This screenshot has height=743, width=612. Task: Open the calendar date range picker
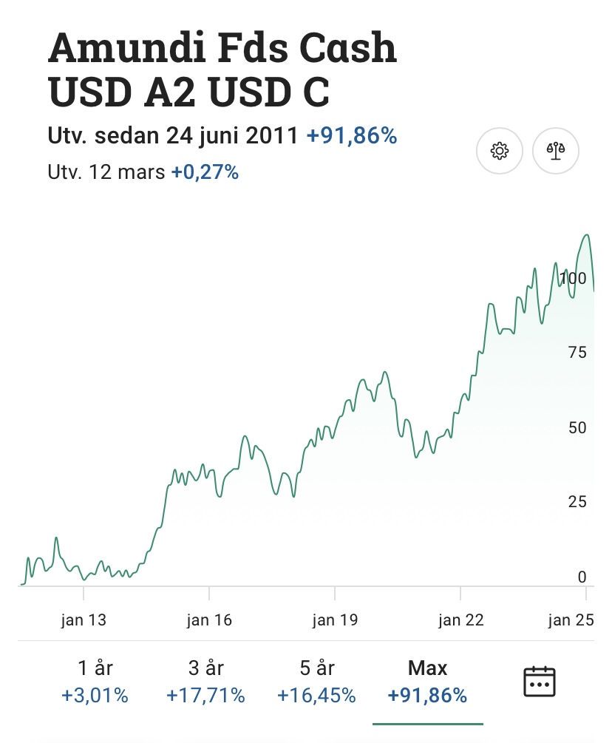click(539, 681)
